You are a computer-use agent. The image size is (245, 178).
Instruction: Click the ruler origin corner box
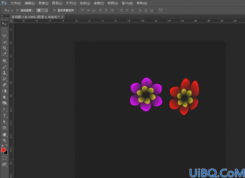click(11, 21)
